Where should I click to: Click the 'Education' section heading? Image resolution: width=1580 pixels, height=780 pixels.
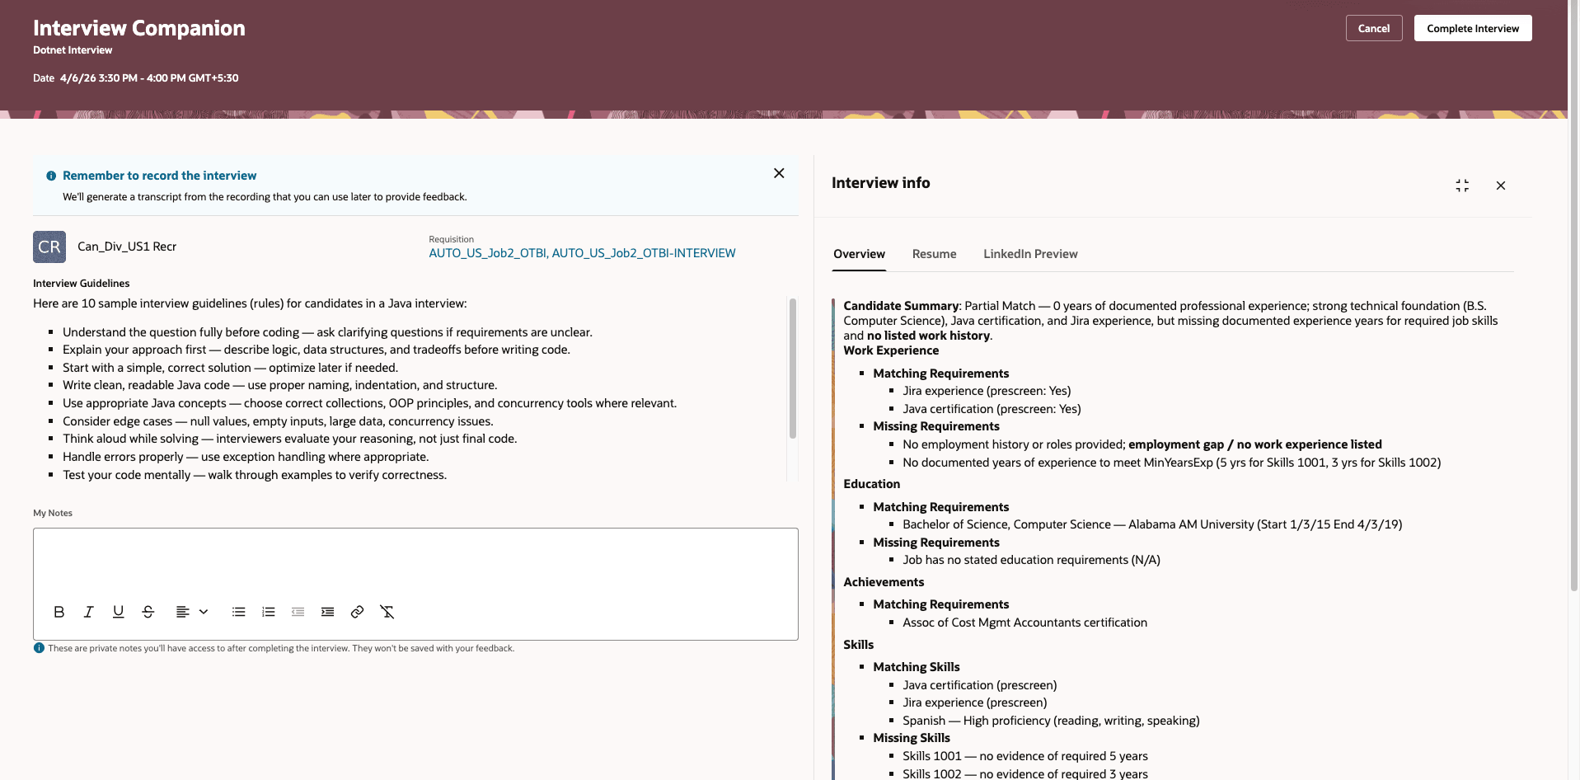coord(871,484)
